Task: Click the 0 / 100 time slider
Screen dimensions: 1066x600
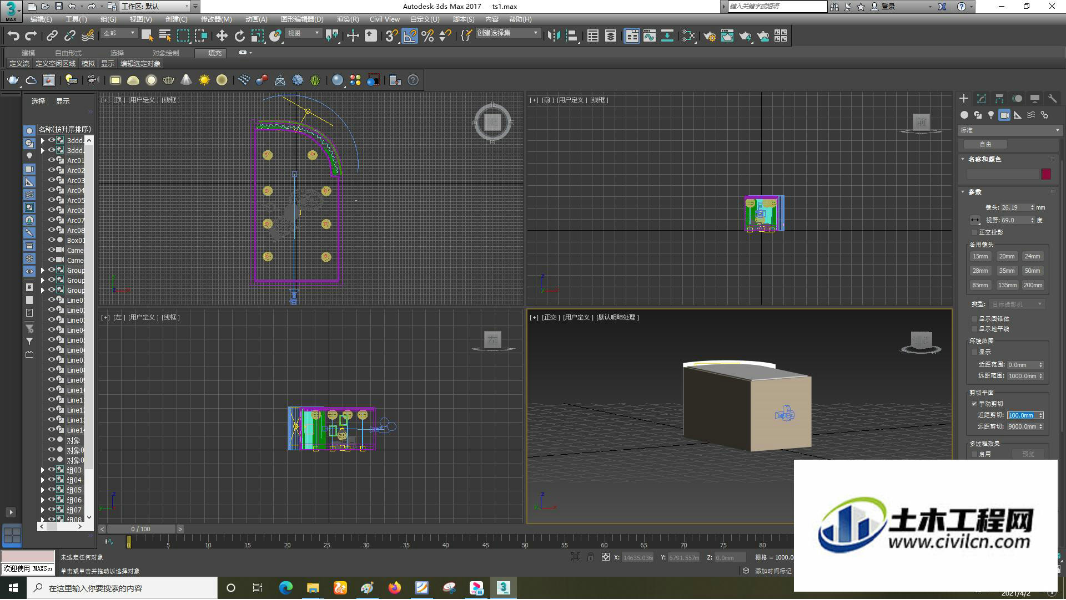Action: point(141,530)
